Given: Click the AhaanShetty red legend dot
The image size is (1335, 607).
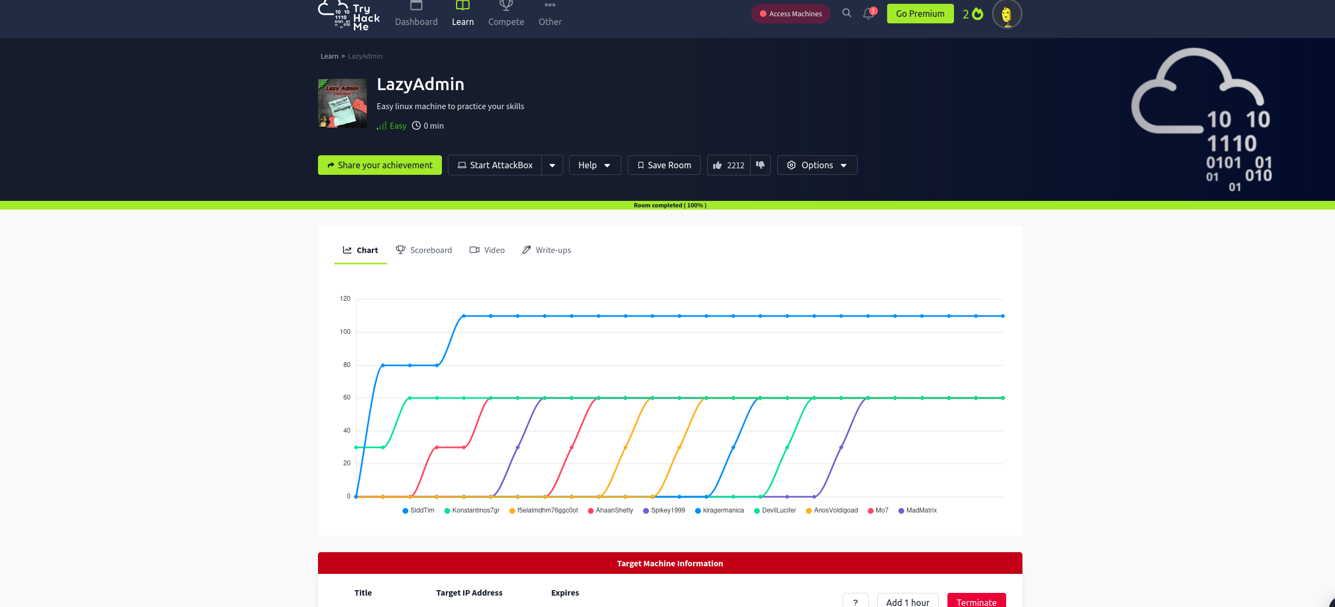Looking at the screenshot, I should (591, 511).
